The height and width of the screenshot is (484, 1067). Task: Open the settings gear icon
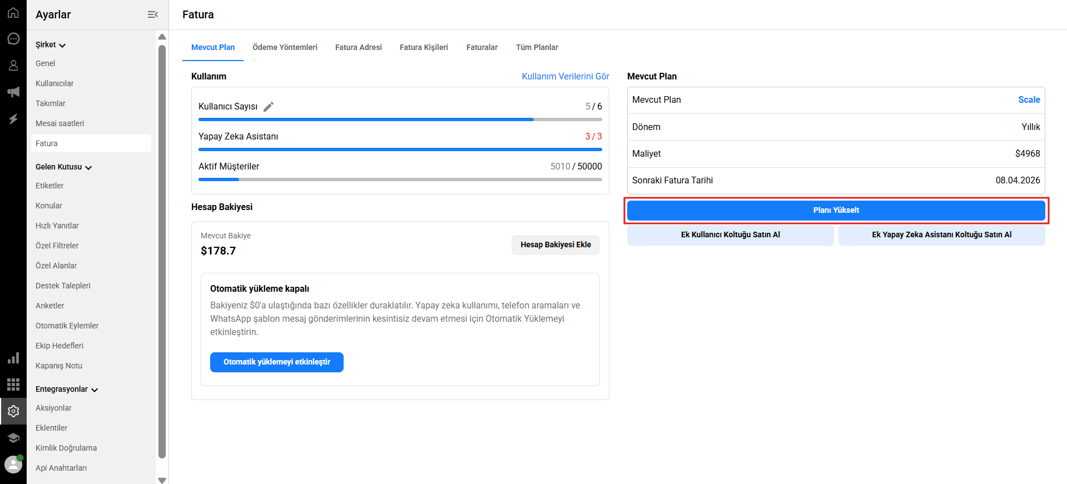coord(13,411)
